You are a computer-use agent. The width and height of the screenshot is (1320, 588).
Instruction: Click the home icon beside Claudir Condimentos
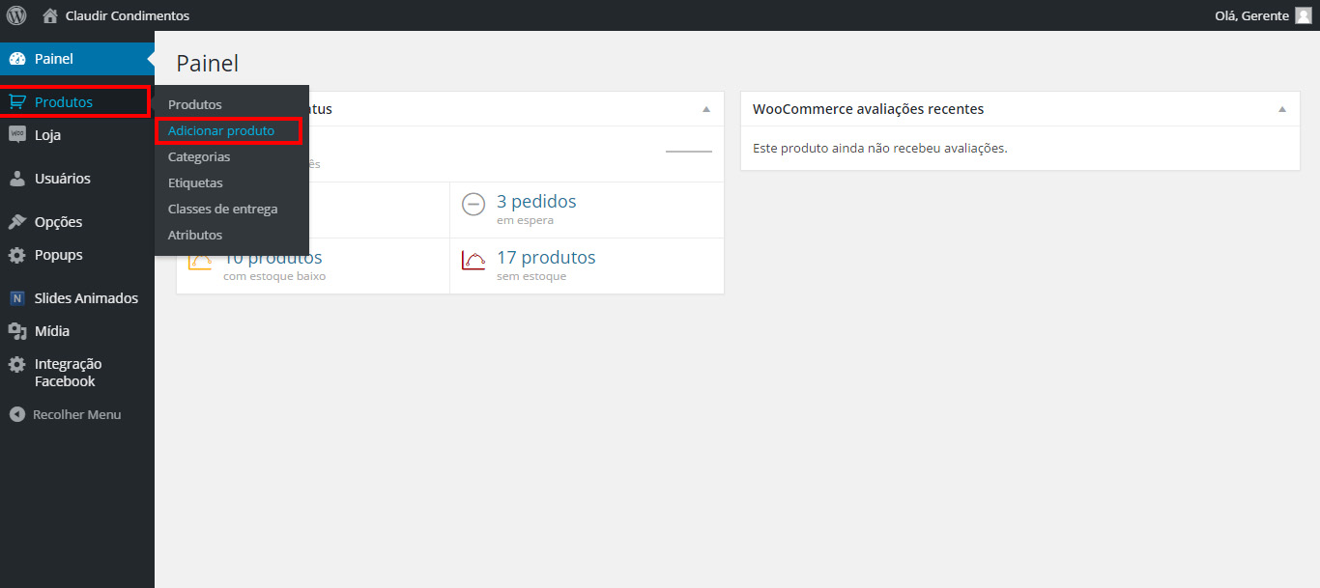coord(50,15)
